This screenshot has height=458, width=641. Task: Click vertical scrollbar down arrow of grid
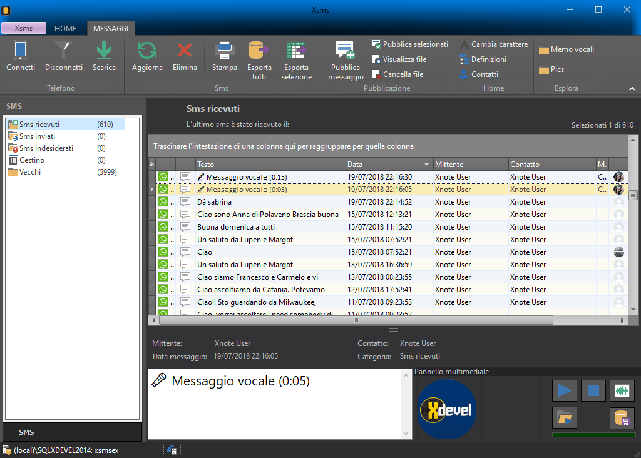click(x=633, y=309)
